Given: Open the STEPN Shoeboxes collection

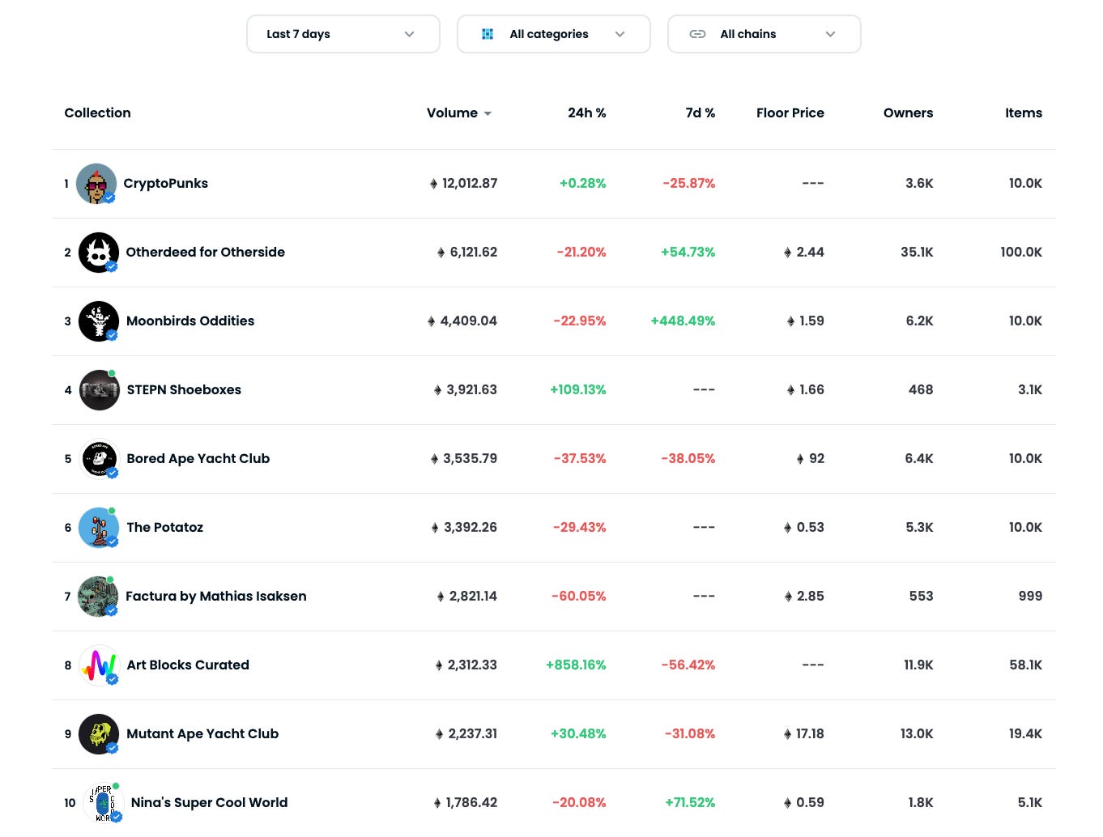Looking at the screenshot, I should pyautogui.click(x=184, y=390).
